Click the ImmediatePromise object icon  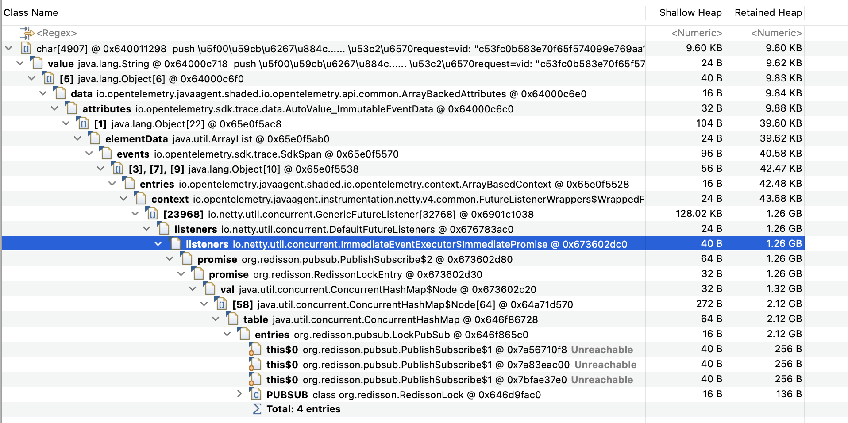(175, 243)
